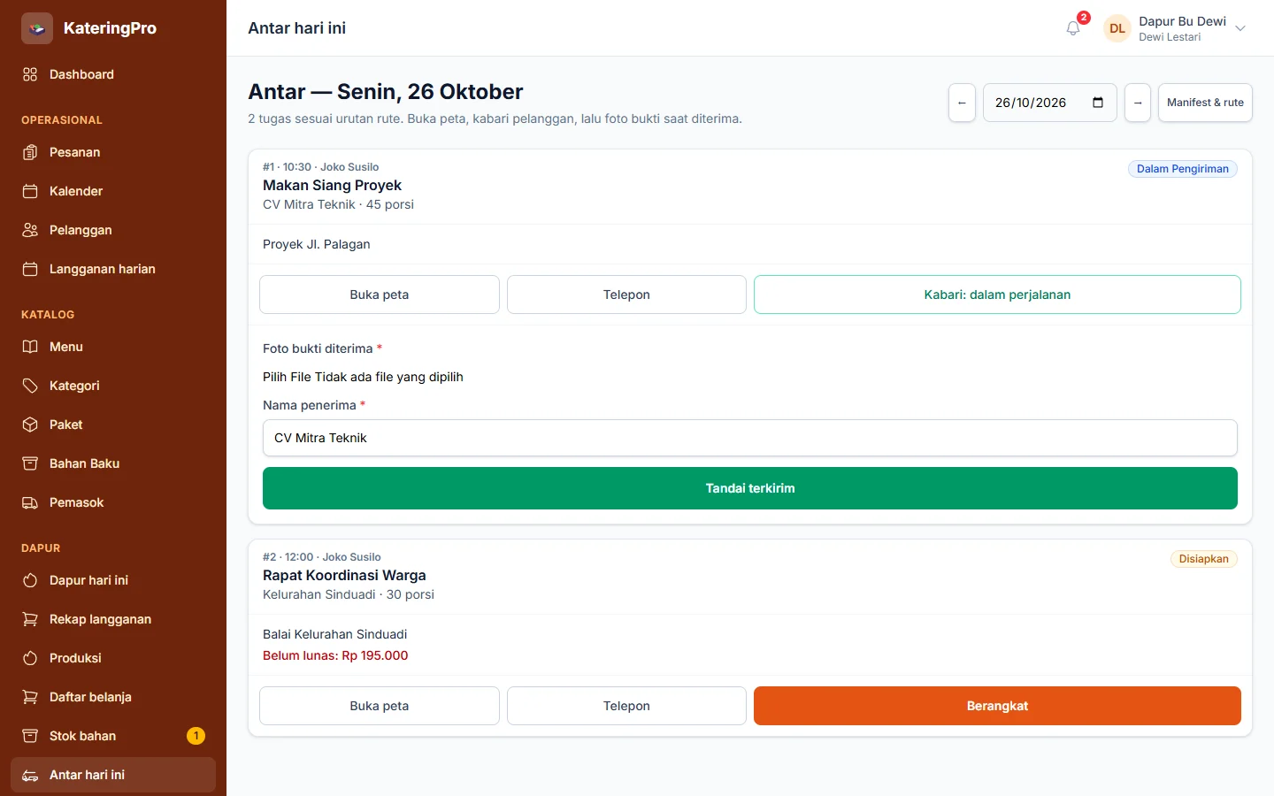Click Telepon for Rapat Koordinasi Warga
The image size is (1274, 796).
pyautogui.click(x=626, y=706)
